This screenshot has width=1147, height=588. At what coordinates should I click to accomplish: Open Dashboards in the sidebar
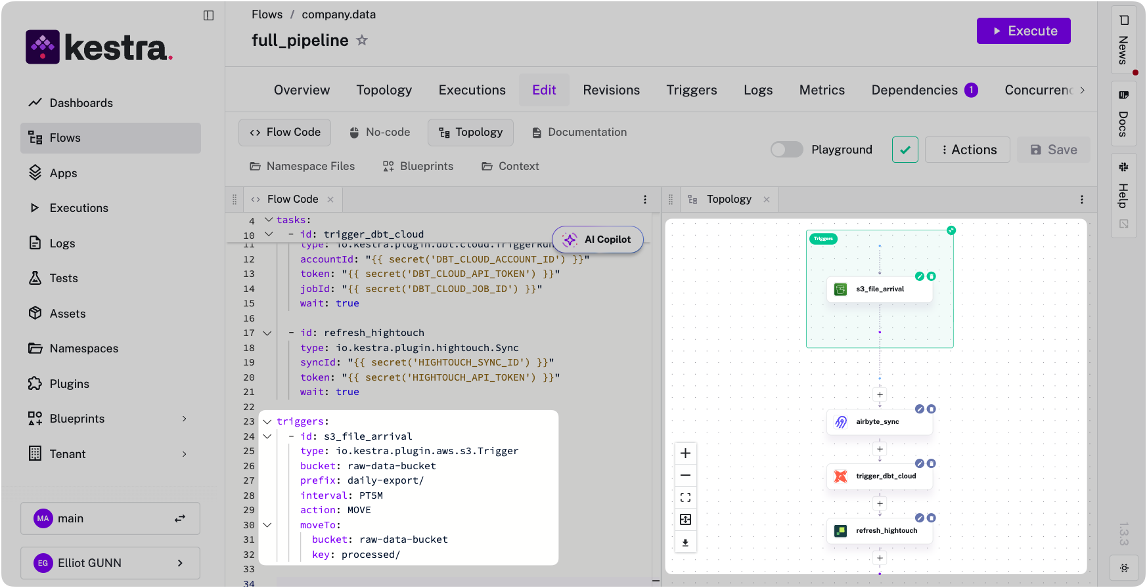point(110,103)
